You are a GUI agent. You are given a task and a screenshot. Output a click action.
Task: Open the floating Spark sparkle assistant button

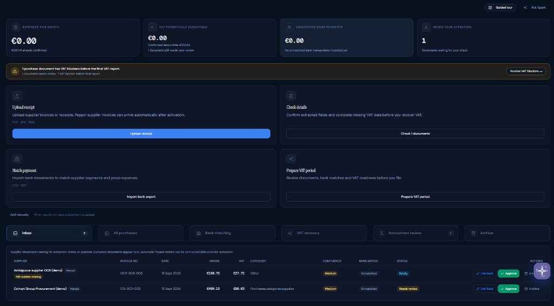click(542, 271)
